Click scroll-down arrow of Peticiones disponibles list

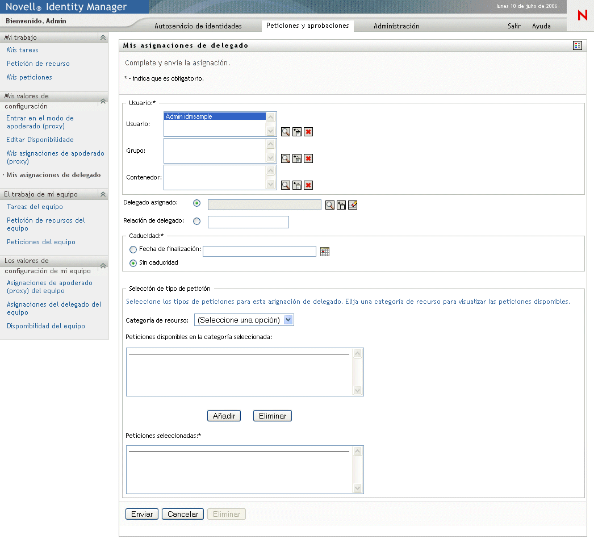click(358, 390)
